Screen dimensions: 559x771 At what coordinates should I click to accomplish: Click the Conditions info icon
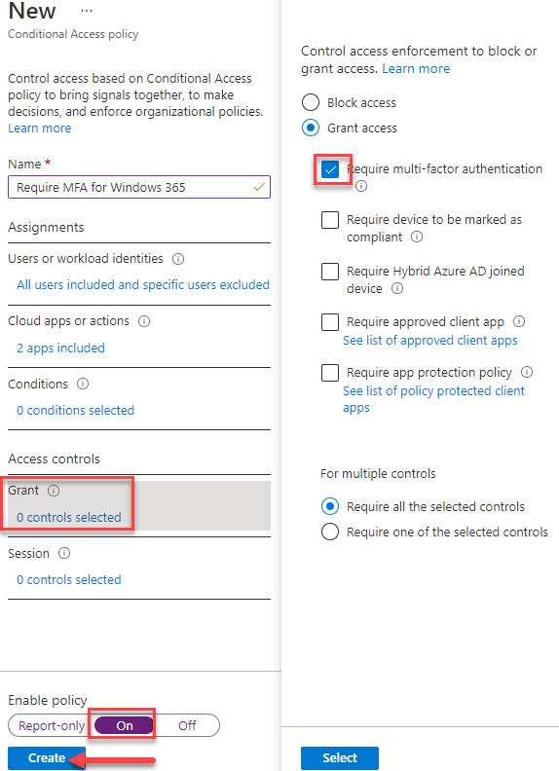pos(83,384)
